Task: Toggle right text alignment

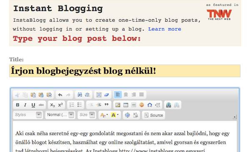Action: click(x=134, y=95)
